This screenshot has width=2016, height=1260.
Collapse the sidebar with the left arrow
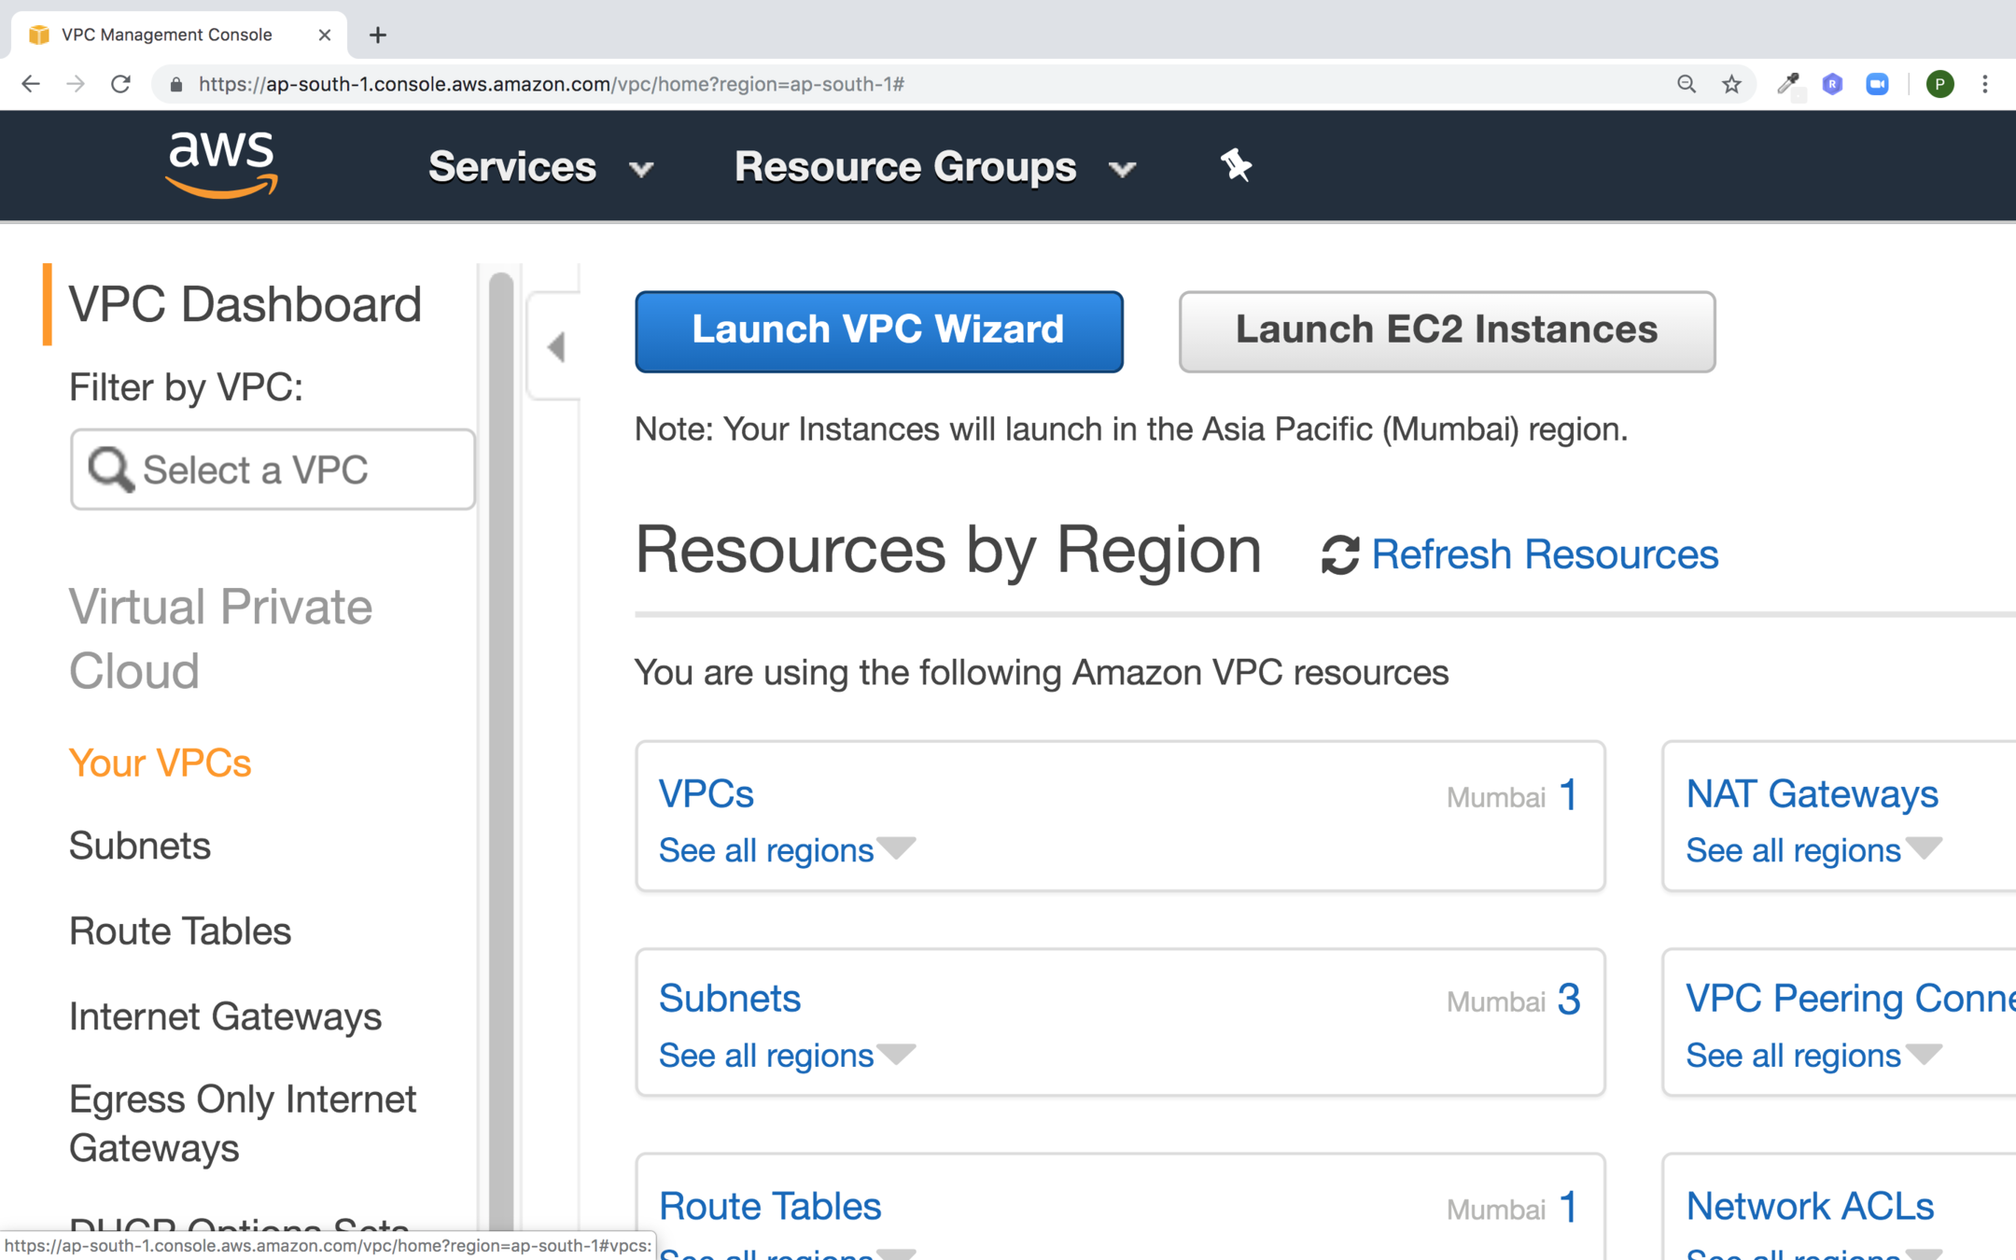pyautogui.click(x=556, y=346)
